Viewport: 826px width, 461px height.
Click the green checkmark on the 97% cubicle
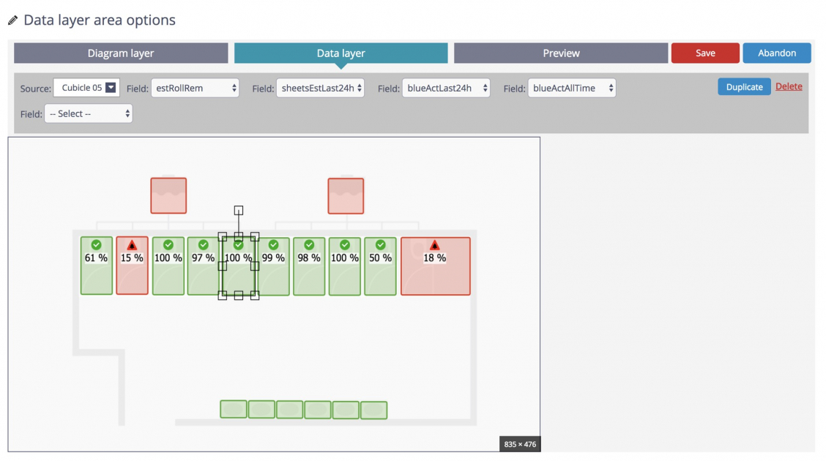coord(203,245)
